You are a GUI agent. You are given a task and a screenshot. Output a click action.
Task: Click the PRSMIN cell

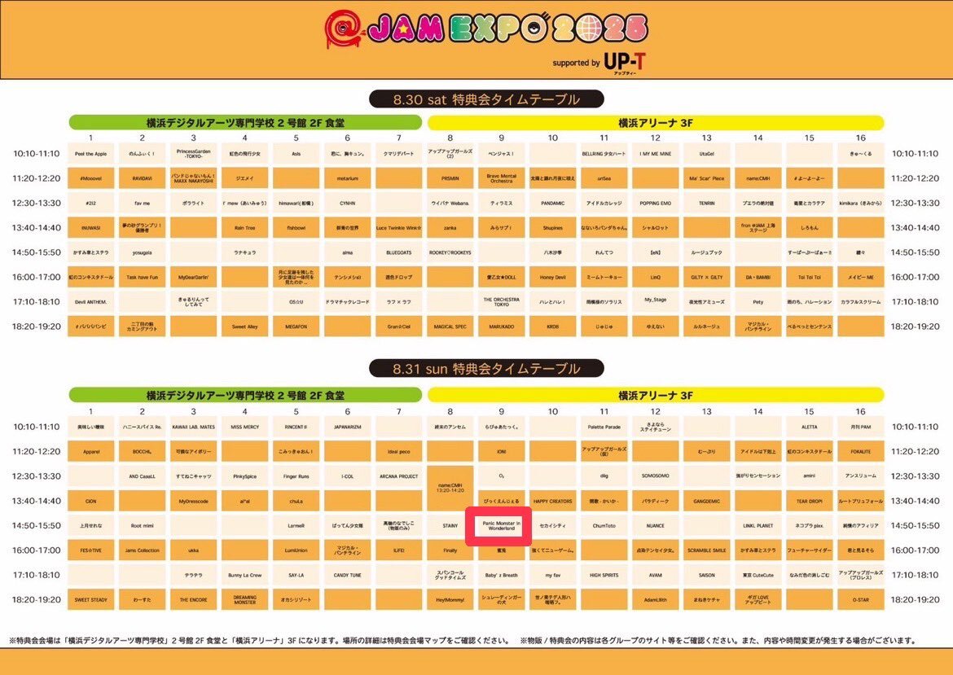(x=450, y=178)
